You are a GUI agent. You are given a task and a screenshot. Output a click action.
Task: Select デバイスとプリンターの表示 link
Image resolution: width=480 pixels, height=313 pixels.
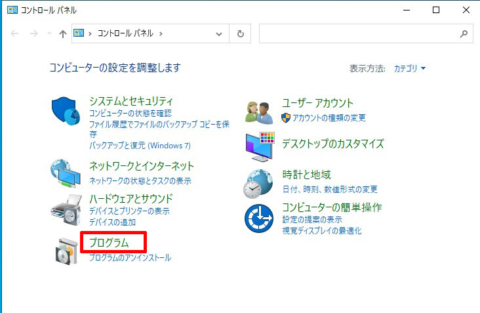click(x=129, y=211)
